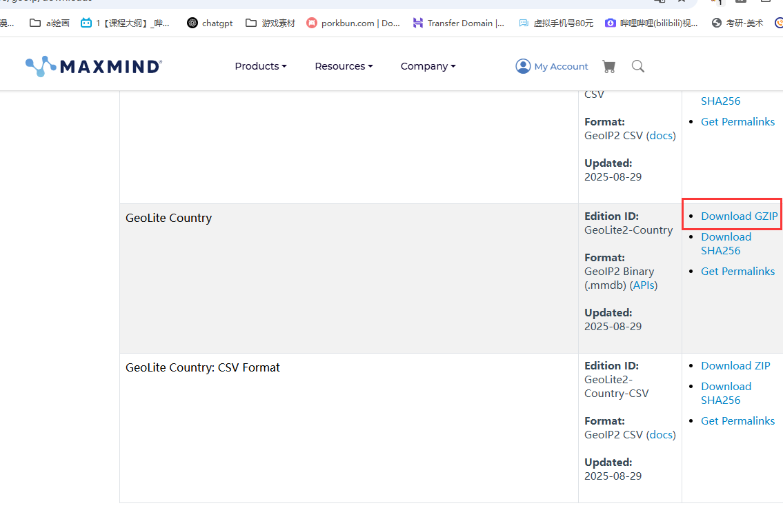Click the "GeoLite Country" database name
Screen dimensions: 783x508
pos(169,218)
